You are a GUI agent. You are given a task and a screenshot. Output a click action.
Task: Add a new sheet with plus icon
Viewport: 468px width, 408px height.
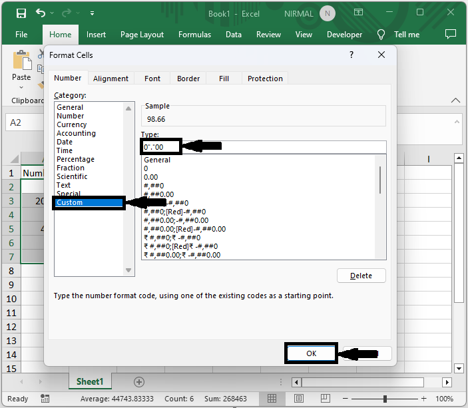[x=138, y=382]
